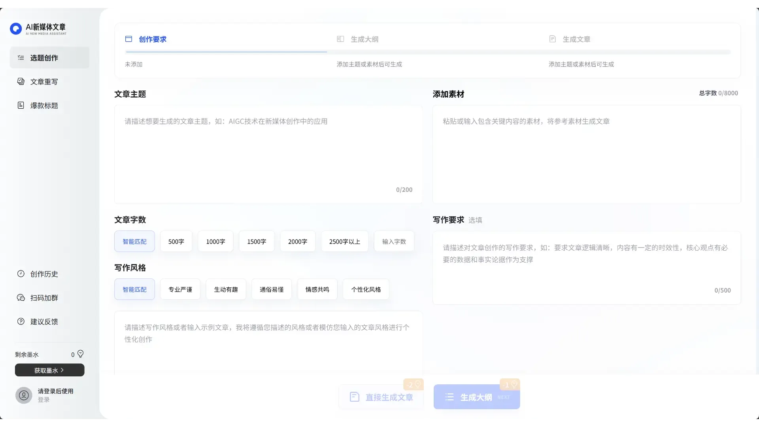Open 爆款标题 in the sidebar
Viewport: 759px width, 427px height.
(x=49, y=105)
